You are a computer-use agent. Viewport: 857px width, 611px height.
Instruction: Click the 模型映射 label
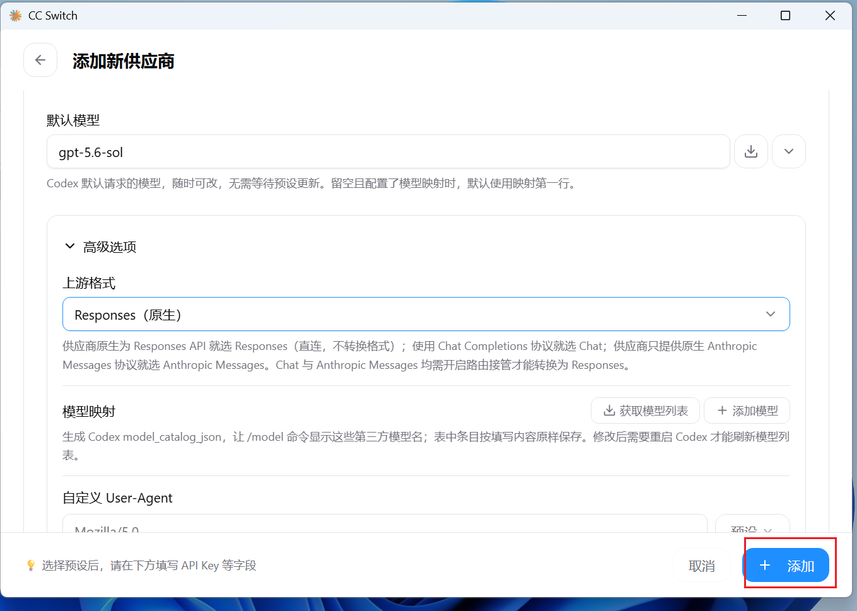point(89,411)
